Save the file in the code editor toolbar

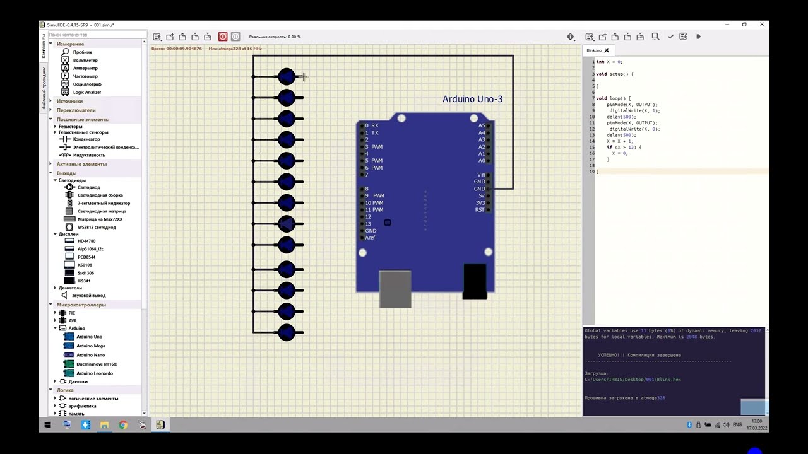pyautogui.click(x=628, y=37)
